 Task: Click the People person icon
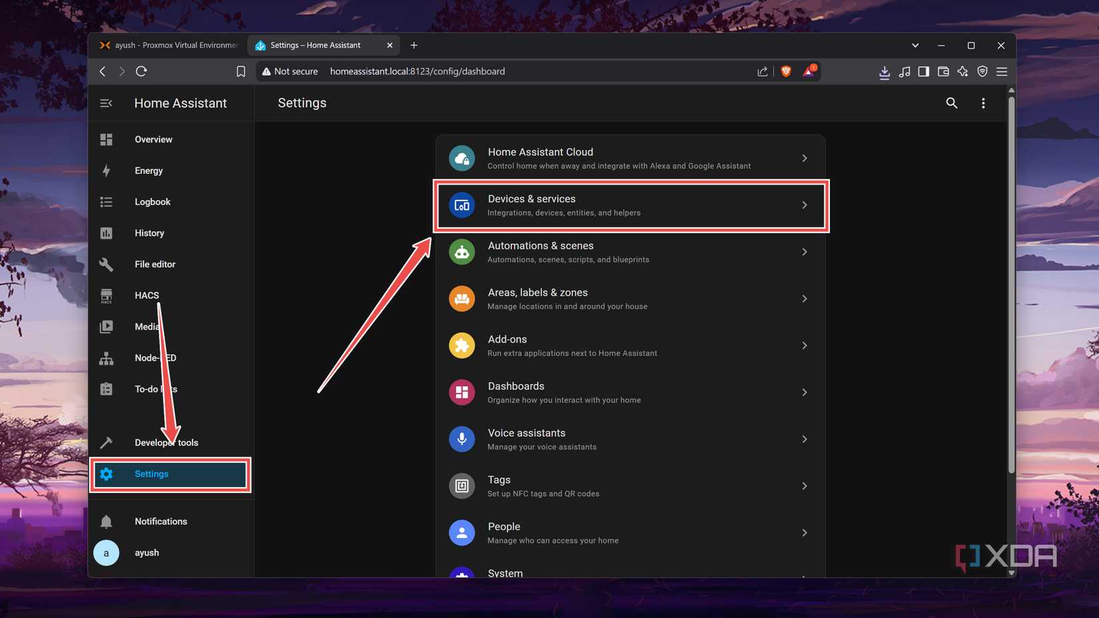click(462, 533)
